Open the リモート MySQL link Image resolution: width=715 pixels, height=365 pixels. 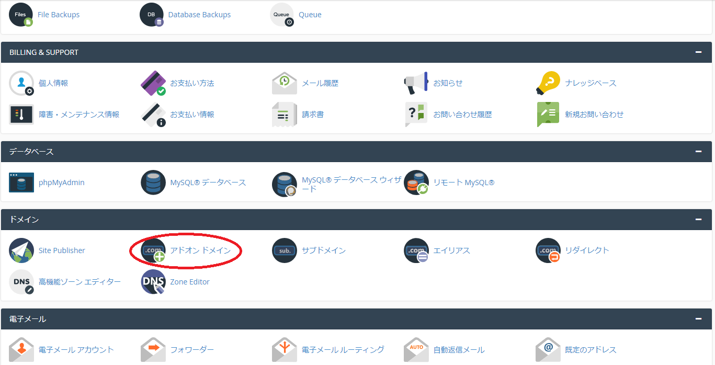tap(463, 182)
